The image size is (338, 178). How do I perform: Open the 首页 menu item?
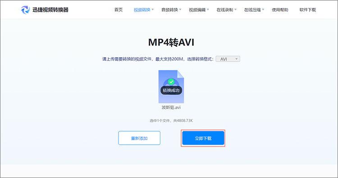click(x=119, y=10)
